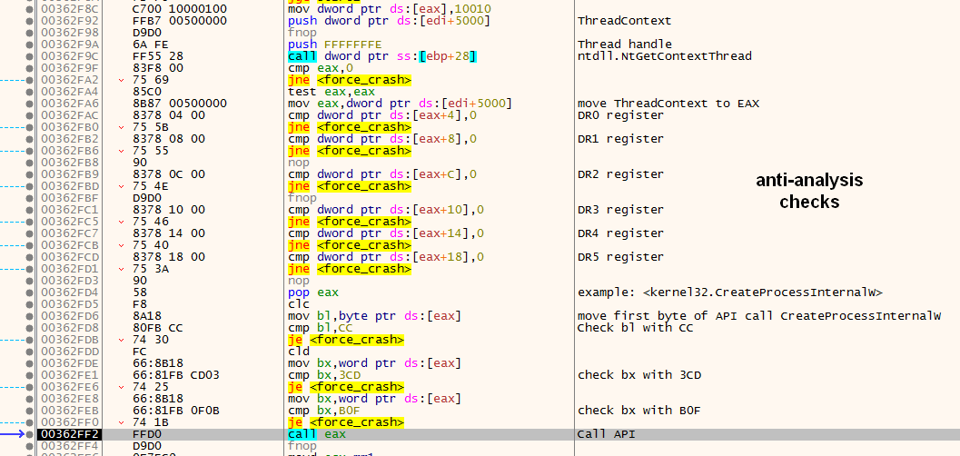Select the jne <force_crash> at 00362FCB
This screenshot has height=456, width=960.
tap(349, 245)
